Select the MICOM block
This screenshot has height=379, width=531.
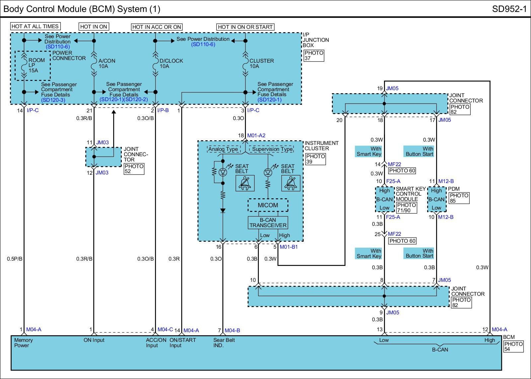(x=268, y=205)
